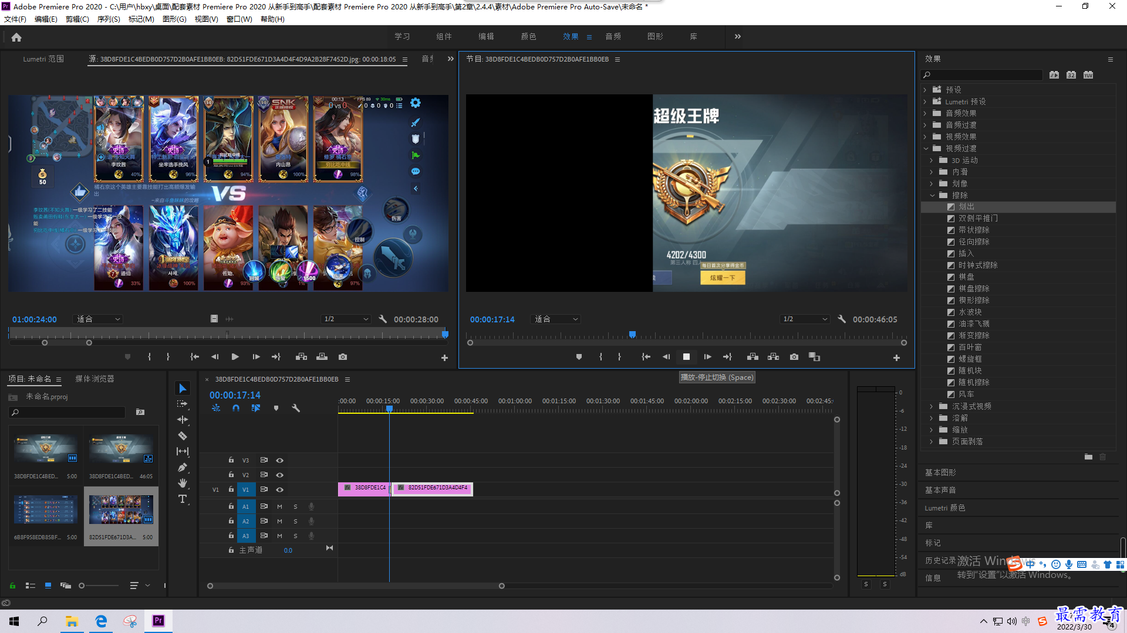Show more workspaces overflow chevron
This screenshot has height=633, width=1127.
pos(738,36)
